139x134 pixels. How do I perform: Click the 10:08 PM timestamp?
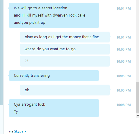(x=124, y=105)
